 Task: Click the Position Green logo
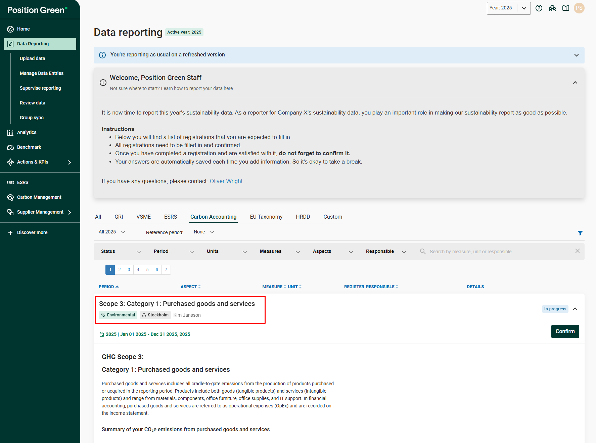pyautogui.click(x=37, y=10)
